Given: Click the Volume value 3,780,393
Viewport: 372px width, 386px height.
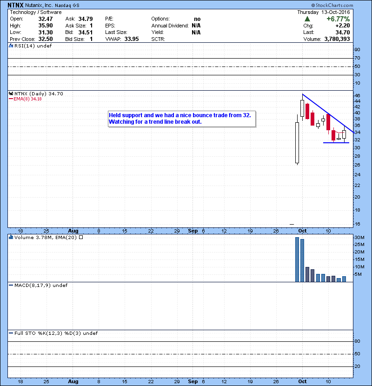Looking at the screenshot, I should pyautogui.click(x=337, y=39).
